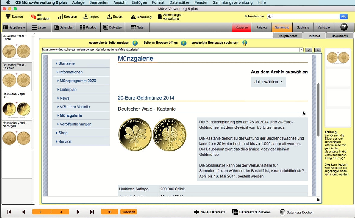Image resolution: width=355 pixels, height=218 pixels.
Task: Activate the Sammlung mode button
Action: (x=282, y=27)
